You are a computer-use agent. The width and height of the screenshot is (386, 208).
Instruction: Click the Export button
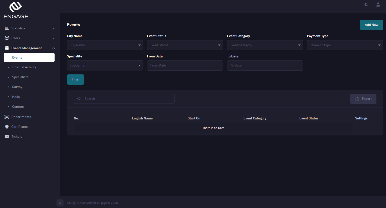(x=363, y=99)
